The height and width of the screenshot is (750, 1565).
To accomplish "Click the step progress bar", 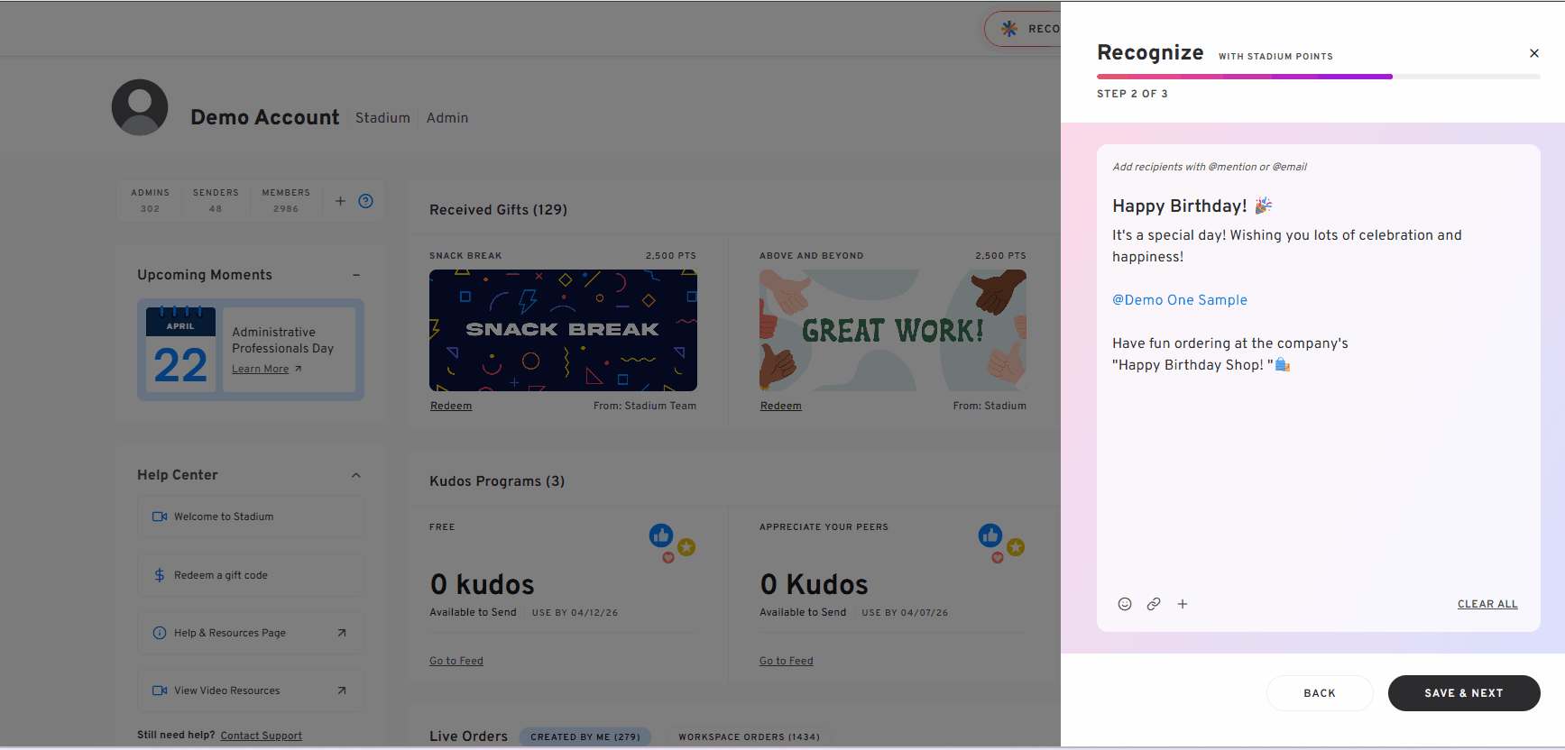I will pos(1319,77).
